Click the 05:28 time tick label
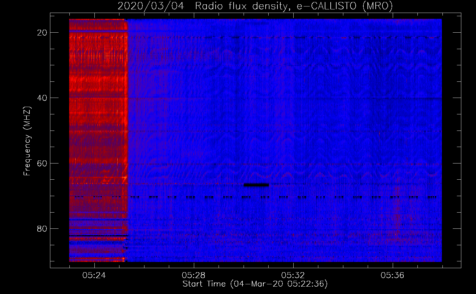 pos(194,275)
